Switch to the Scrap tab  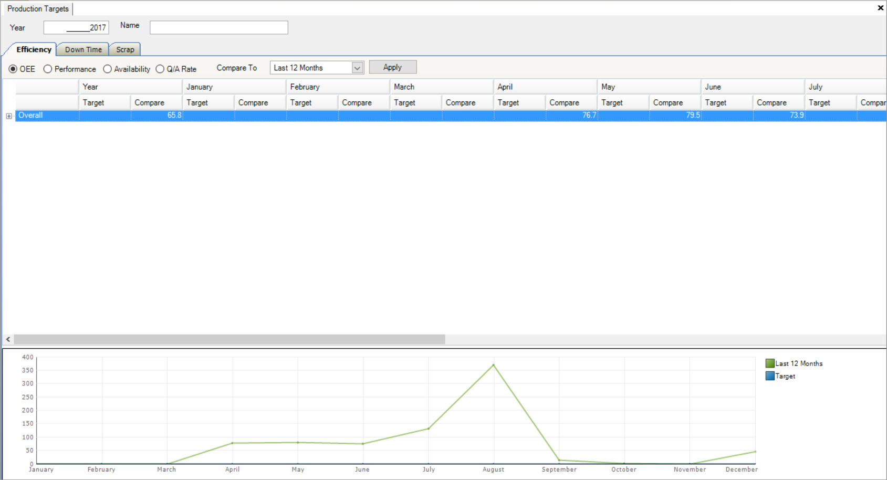point(125,49)
